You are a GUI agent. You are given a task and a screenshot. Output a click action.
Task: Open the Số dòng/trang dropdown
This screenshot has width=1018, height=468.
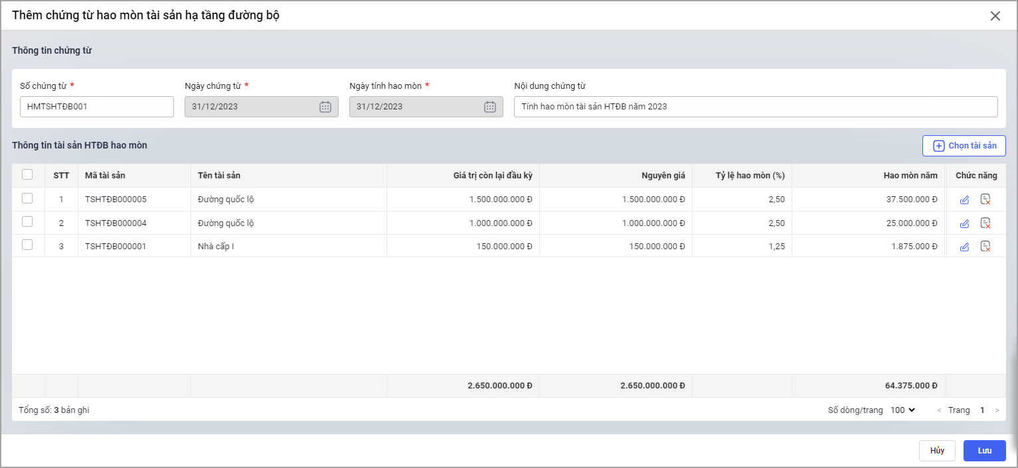click(902, 410)
